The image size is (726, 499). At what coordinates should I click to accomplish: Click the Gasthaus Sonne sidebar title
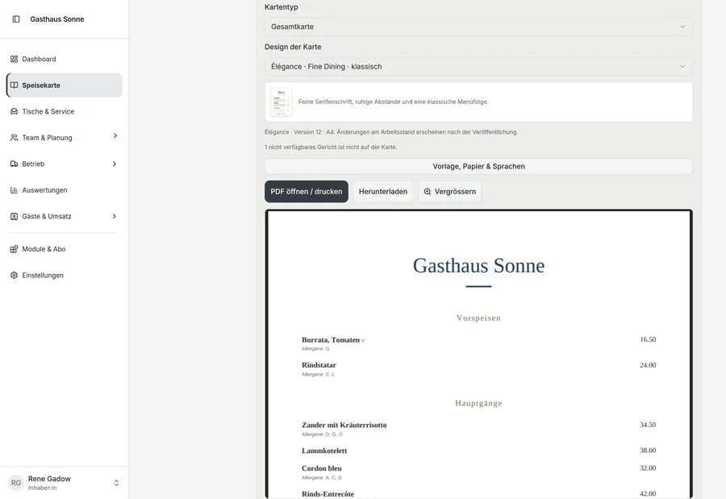coord(57,19)
